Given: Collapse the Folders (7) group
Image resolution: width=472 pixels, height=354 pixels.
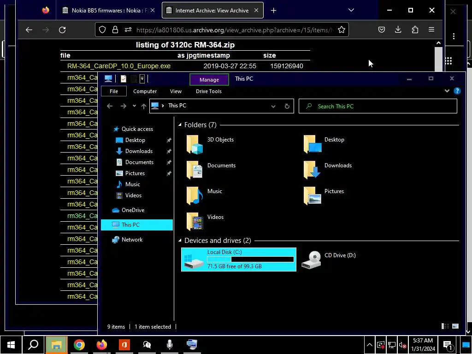Looking at the screenshot, I should pos(180,124).
